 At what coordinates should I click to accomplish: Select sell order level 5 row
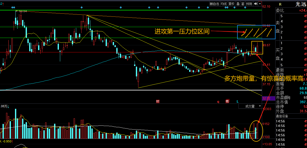(x=293, y=16)
